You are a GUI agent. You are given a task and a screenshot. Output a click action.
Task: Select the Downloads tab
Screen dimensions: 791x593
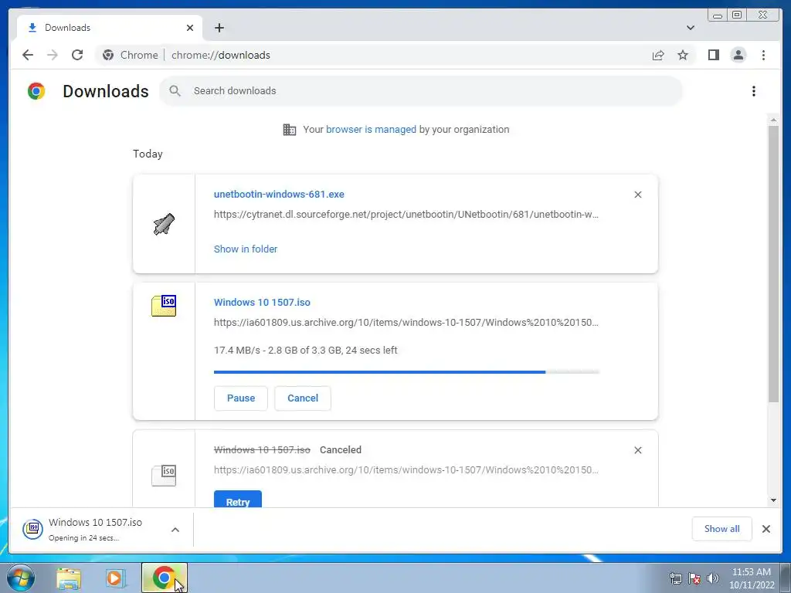tap(110, 28)
